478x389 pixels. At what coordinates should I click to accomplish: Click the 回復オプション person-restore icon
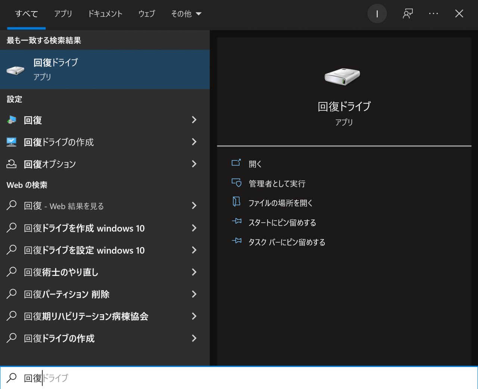[12, 164]
